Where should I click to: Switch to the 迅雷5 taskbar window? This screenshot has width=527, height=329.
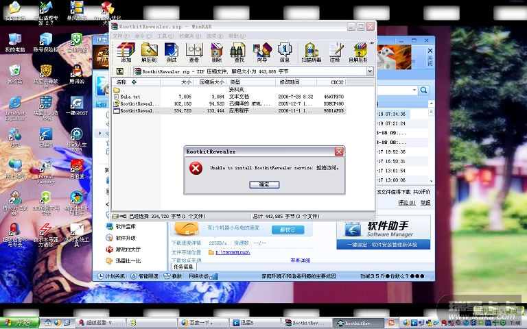tap(255, 323)
